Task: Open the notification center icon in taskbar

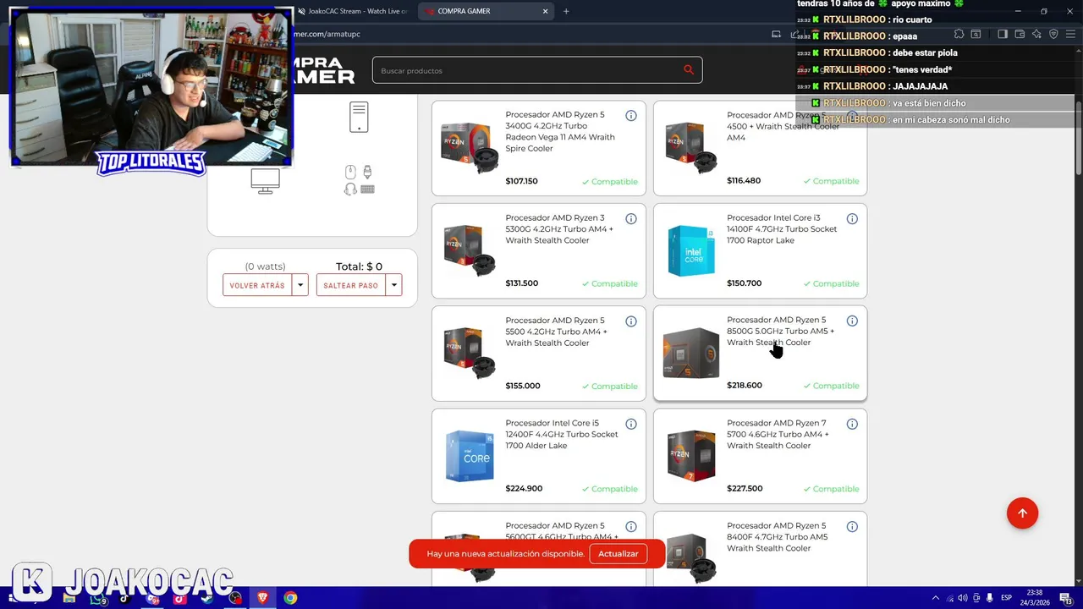Action: 1065,598
